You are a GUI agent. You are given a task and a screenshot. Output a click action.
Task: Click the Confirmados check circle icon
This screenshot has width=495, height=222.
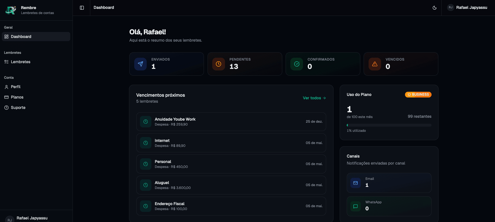click(297, 64)
